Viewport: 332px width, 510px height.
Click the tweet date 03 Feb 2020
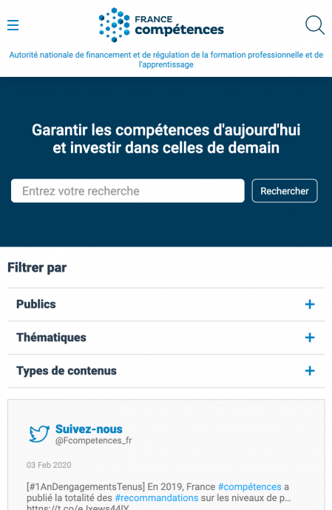tap(49, 465)
